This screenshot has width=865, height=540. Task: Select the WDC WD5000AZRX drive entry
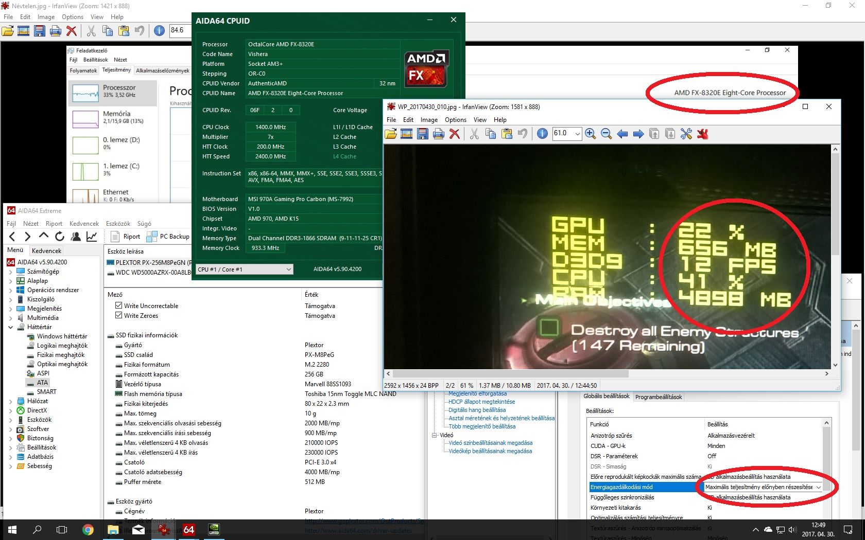pos(148,273)
